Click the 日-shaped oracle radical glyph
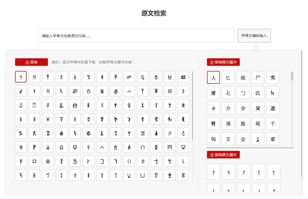 (x=170, y=91)
